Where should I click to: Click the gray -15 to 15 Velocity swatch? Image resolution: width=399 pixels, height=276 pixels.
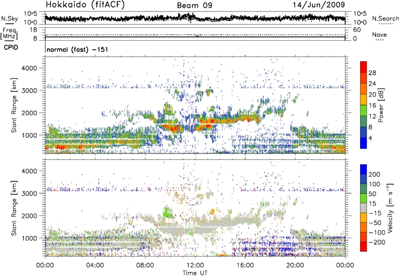(x=364, y=208)
